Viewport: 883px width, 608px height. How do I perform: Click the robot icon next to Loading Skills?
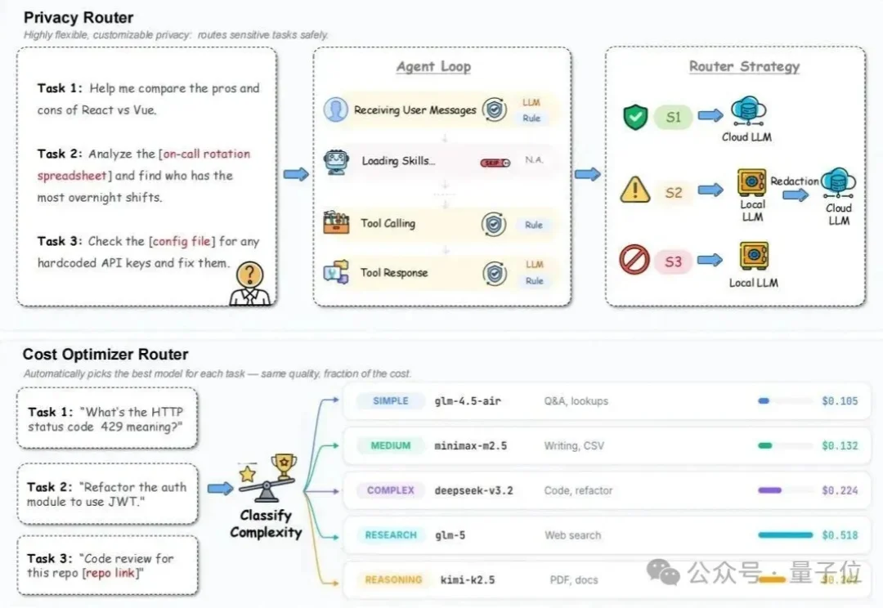[x=336, y=160]
